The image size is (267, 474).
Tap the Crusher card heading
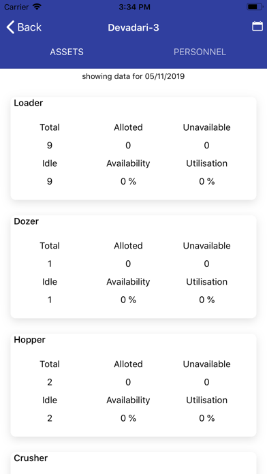(x=31, y=458)
